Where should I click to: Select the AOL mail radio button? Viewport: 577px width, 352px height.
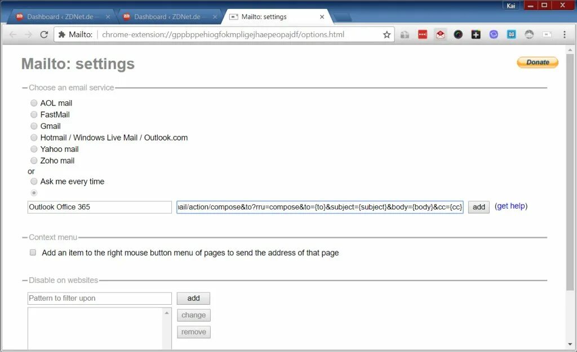[34, 103]
